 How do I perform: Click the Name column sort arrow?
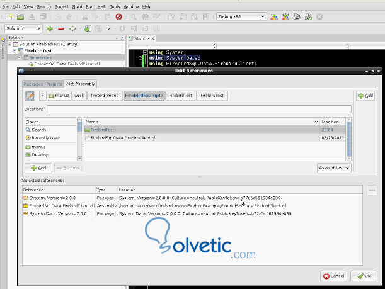point(316,122)
